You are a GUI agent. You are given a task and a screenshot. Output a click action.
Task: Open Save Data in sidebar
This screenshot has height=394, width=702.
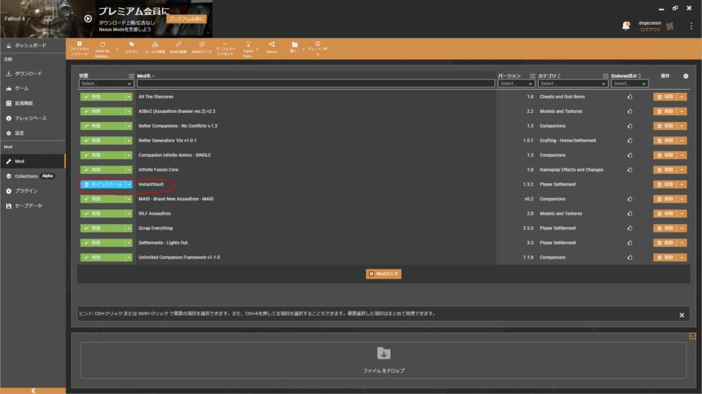[33, 206]
